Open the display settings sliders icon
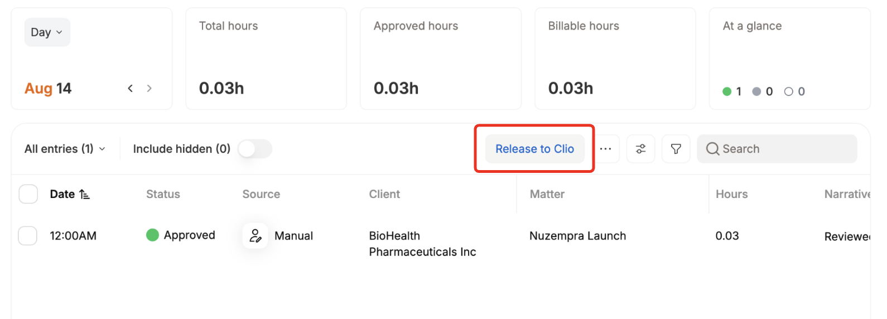Screen dimensions: 887x319 point(640,149)
